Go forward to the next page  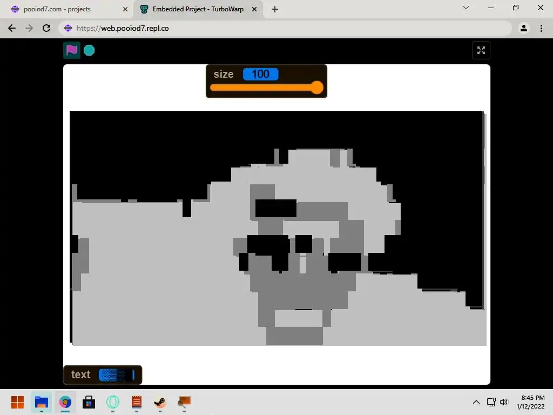tap(29, 28)
